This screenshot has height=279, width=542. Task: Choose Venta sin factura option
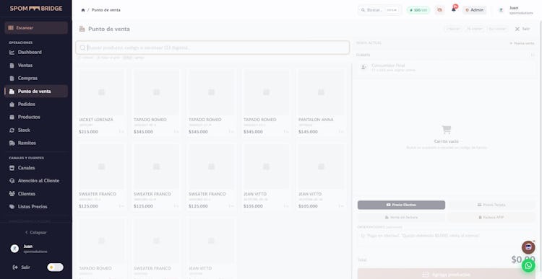[401, 218]
